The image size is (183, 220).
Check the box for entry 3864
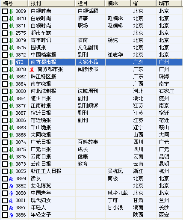click(5, 84)
